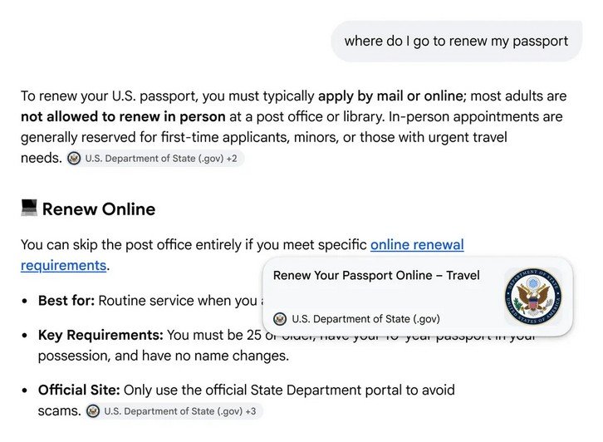Follow the "online renewal" hyperlink text
Image resolution: width=603 pixels, height=442 pixels.
tap(417, 244)
